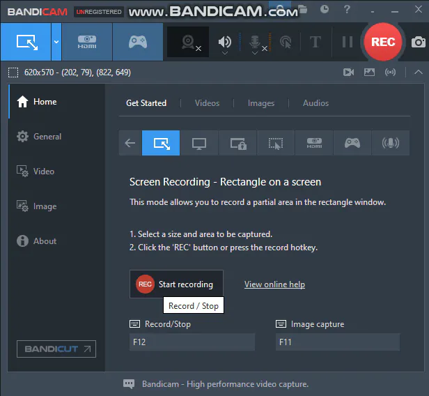Viewport: 429px width, 396px height.
Task: Switch to the Audios tab
Action: [x=315, y=103]
